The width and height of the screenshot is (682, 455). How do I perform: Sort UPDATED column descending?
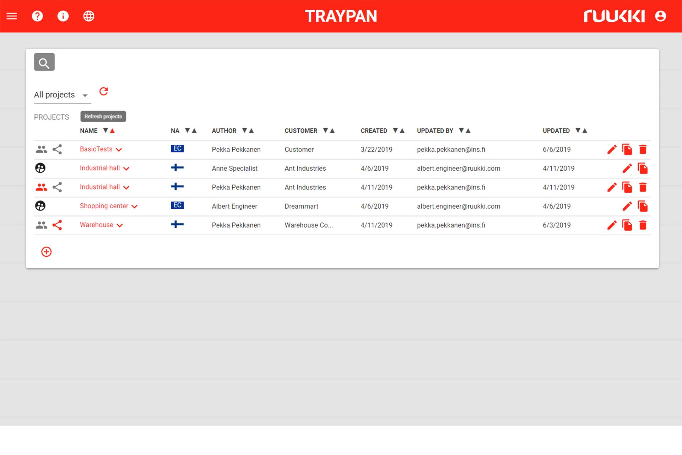coord(578,130)
